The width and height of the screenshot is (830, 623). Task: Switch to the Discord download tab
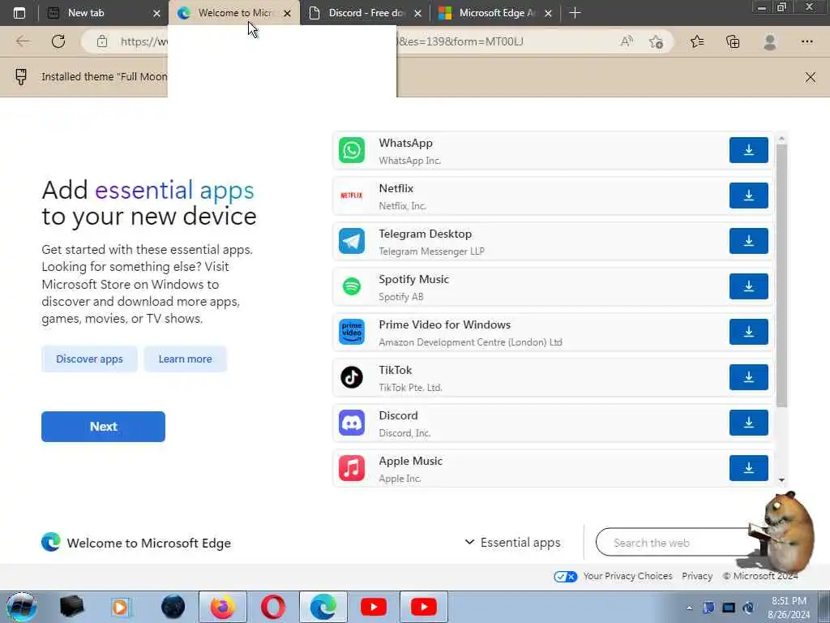point(366,13)
